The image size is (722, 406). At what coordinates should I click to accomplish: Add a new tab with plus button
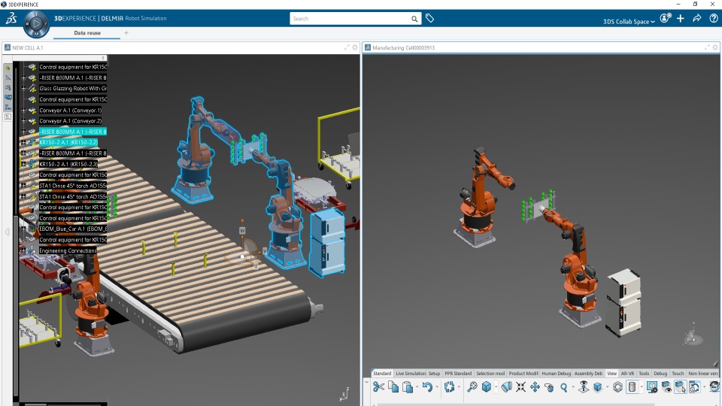126,32
